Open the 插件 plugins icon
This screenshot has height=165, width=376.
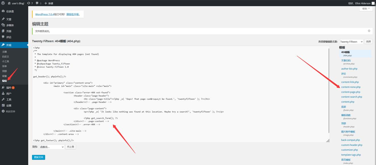pos(3,87)
